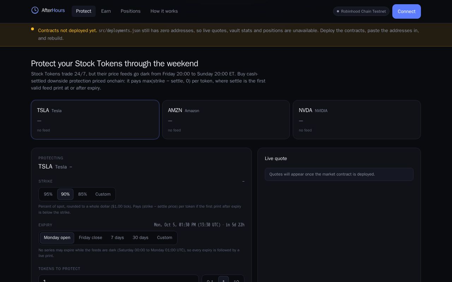Click the Robinhood Chain Testnet badge
This screenshot has width=452, height=282.
click(x=361, y=11)
